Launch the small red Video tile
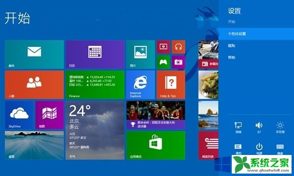 pos(163,47)
